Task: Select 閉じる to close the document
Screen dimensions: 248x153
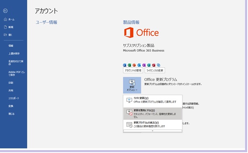Action: (x=11, y=114)
